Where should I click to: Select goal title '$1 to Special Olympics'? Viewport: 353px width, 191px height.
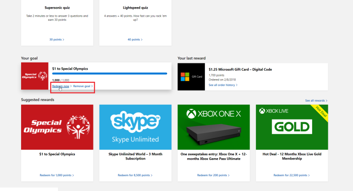click(x=70, y=69)
